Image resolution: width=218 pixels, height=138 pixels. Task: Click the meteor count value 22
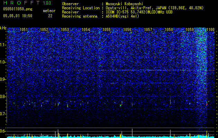50,16
